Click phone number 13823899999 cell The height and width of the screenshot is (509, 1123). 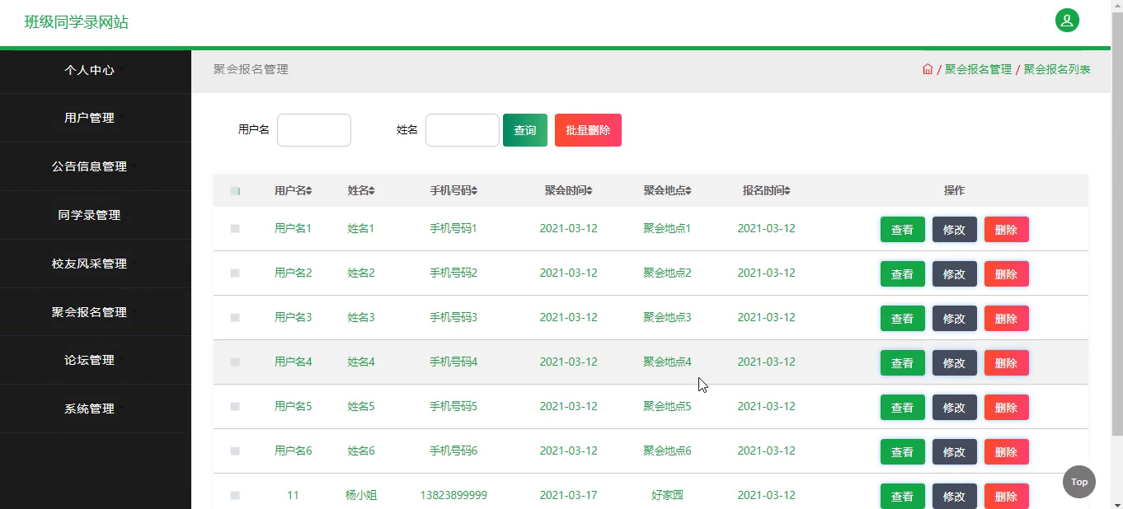[x=453, y=495]
